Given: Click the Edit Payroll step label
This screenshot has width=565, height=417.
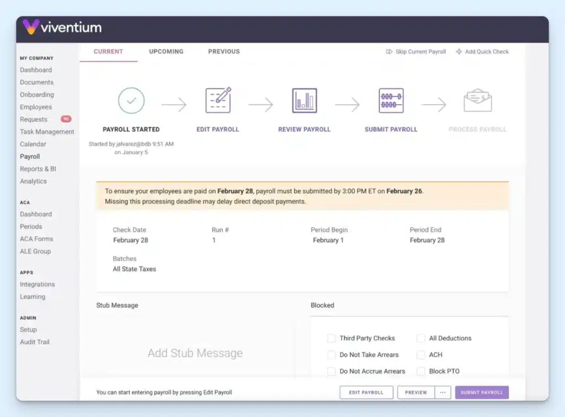Looking at the screenshot, I should tap(217, 129).
